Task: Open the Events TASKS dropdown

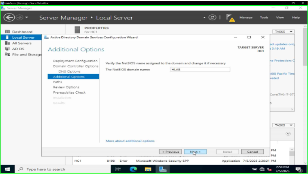Action: (283, 125)
